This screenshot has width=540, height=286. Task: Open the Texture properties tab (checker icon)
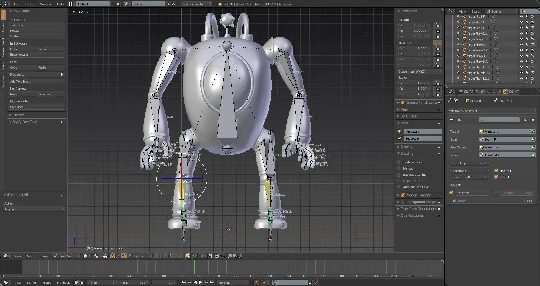point(511,92)
